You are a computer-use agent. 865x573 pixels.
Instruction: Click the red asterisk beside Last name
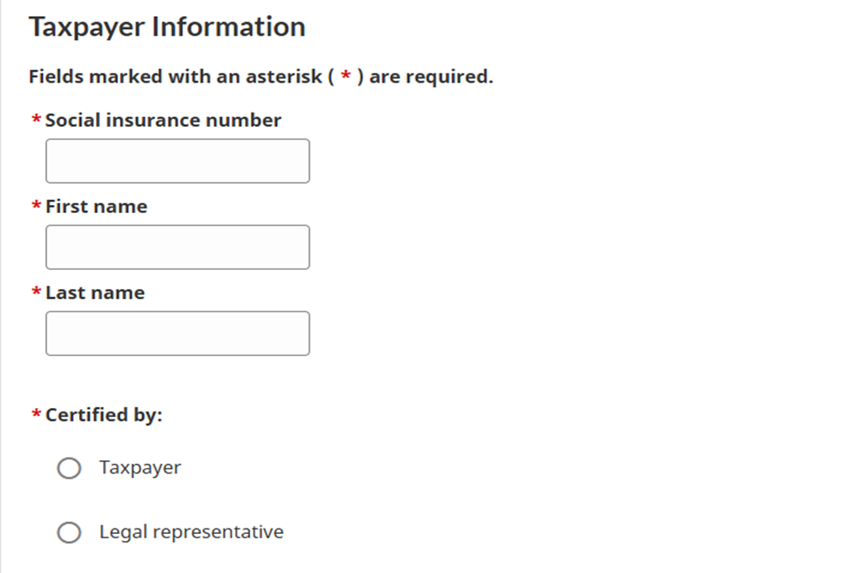(x=36, y=293)
